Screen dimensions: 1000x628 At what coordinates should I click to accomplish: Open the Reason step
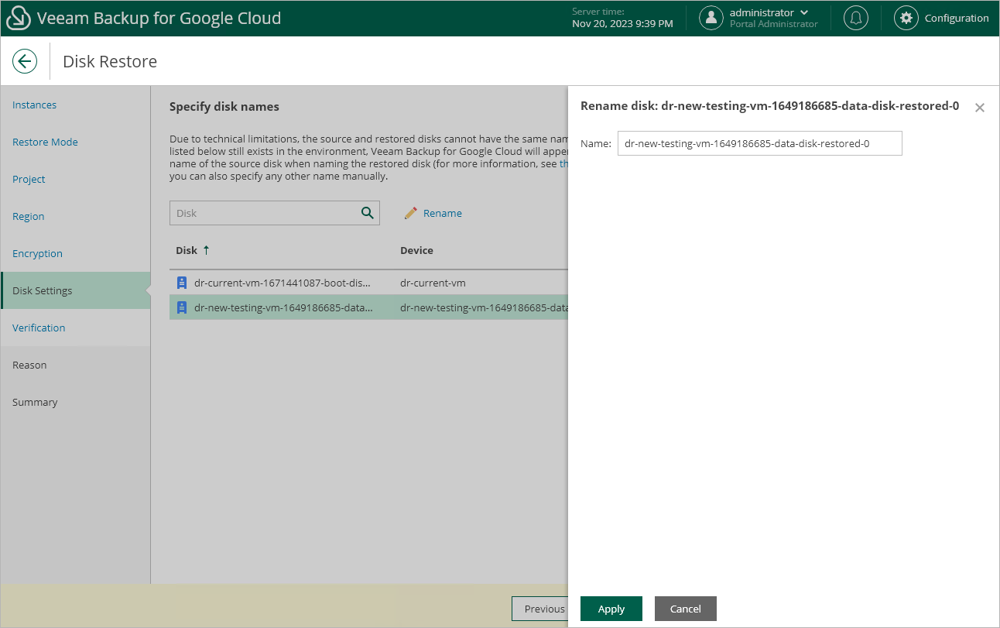point(29,365)
